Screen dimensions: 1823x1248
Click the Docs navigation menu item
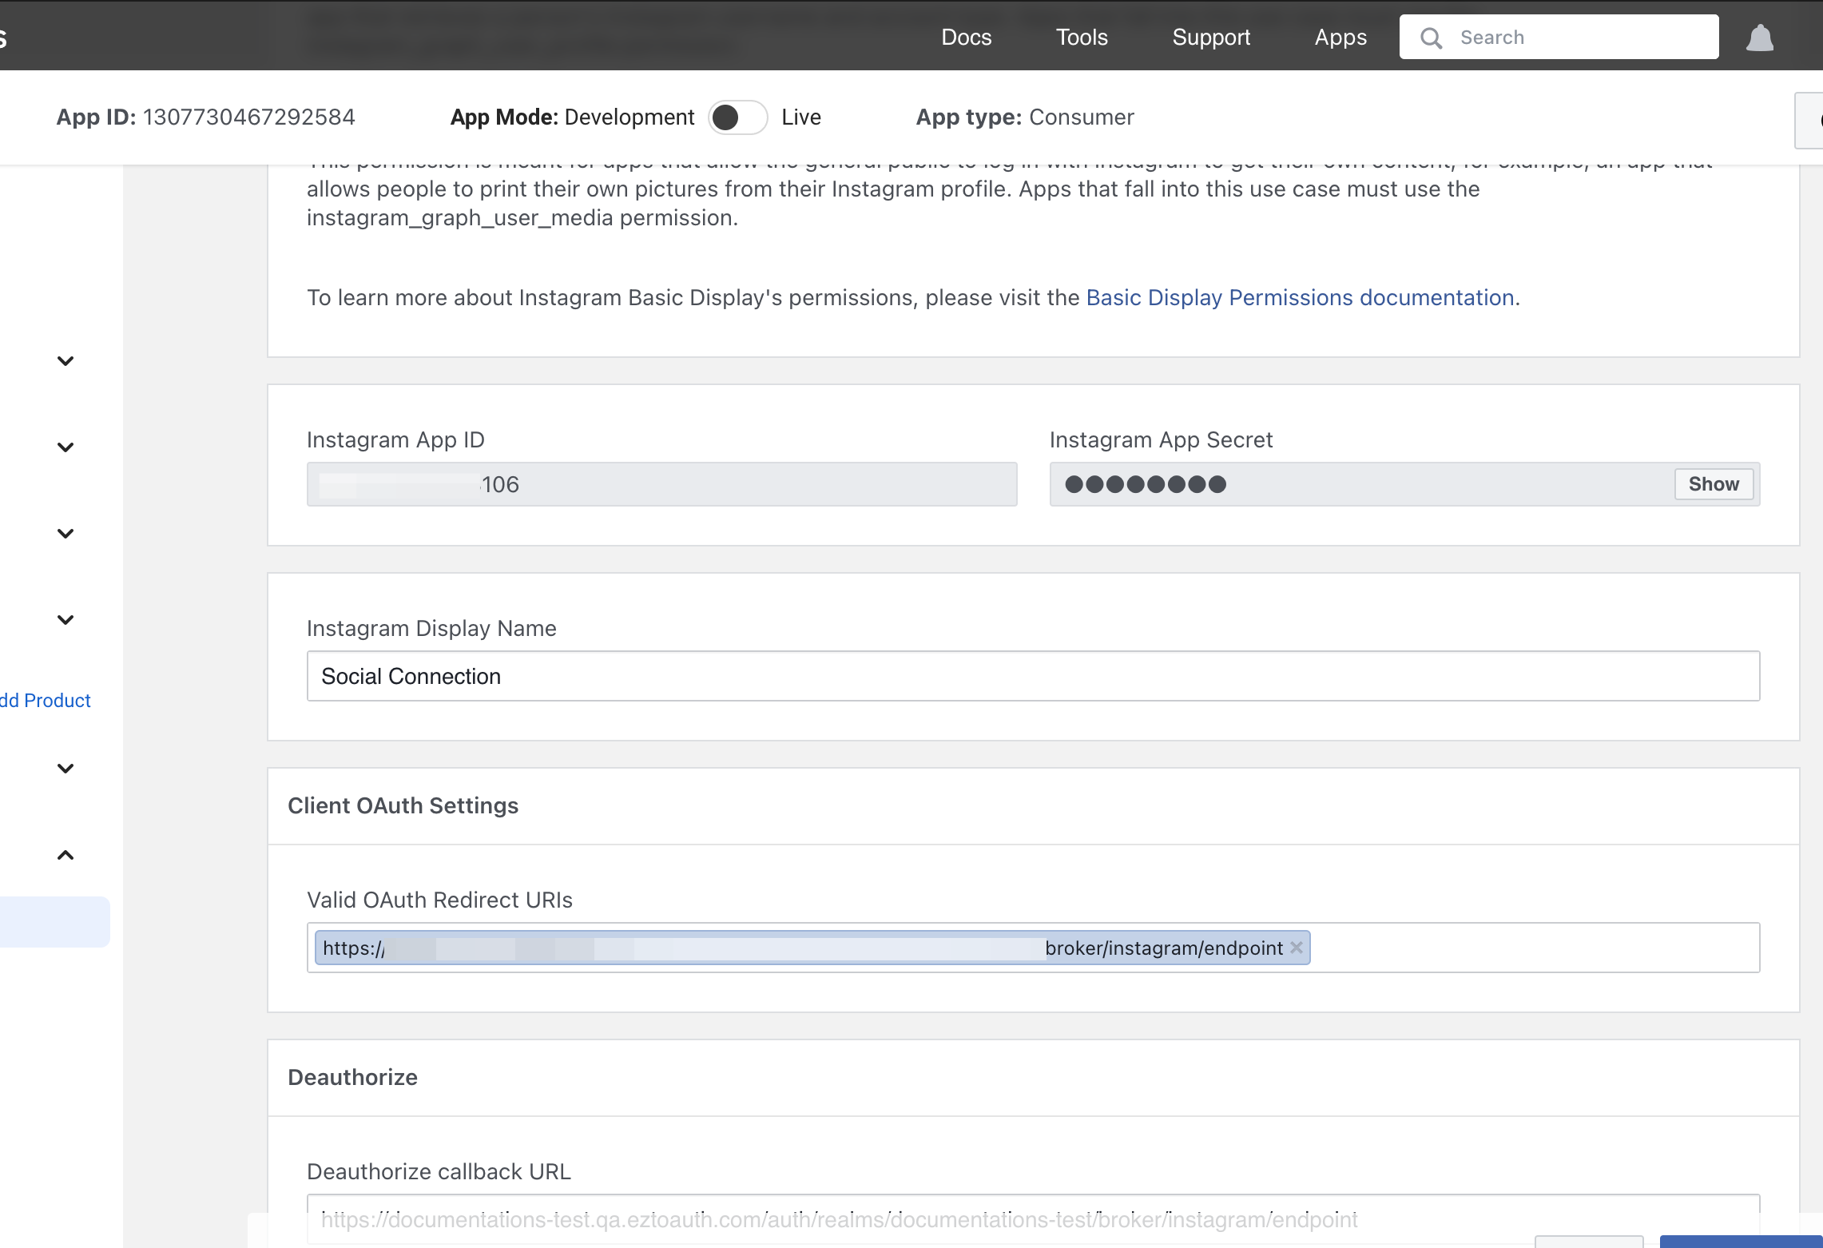(x=967, y=38)
